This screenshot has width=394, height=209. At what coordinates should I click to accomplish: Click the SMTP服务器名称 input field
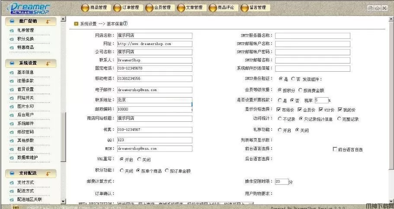pyautogui.click(x=313, y=36)
